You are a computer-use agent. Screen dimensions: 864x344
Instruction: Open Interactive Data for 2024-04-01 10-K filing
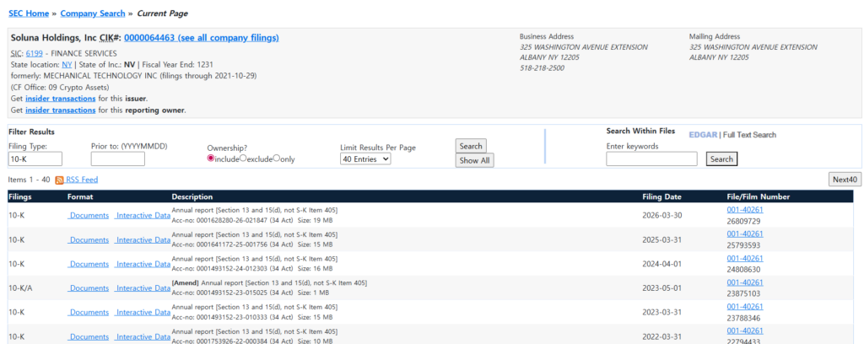click(x=142, y=264)
